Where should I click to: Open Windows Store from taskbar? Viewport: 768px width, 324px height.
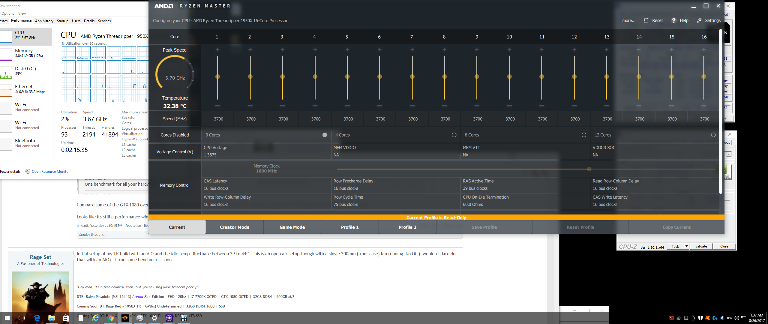point(66,318)
